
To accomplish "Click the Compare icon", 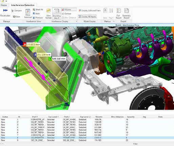I will pyautogui.click(x=13, y=11).
